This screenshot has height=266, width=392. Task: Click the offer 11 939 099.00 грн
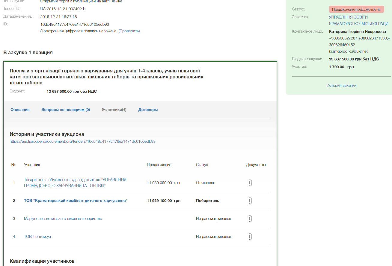coord(163,183)
